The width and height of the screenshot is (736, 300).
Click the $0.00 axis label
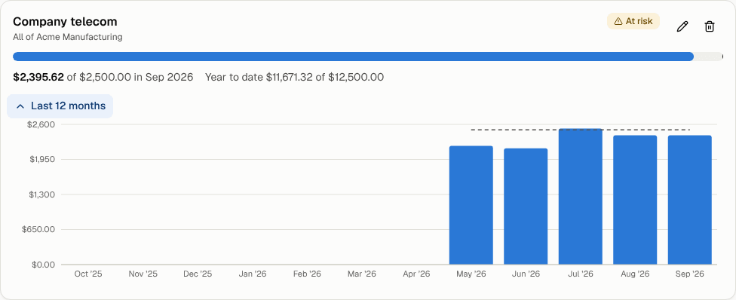click(44, 265)
